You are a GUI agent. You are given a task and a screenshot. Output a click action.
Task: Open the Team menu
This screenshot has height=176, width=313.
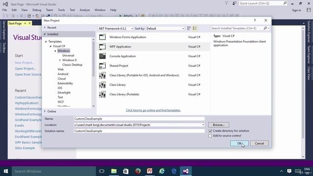tap(49, 10)
